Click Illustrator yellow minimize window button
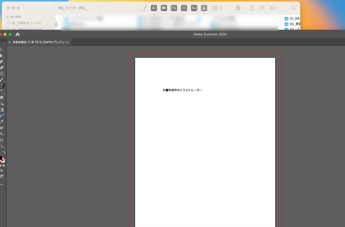 coord(5,34)
